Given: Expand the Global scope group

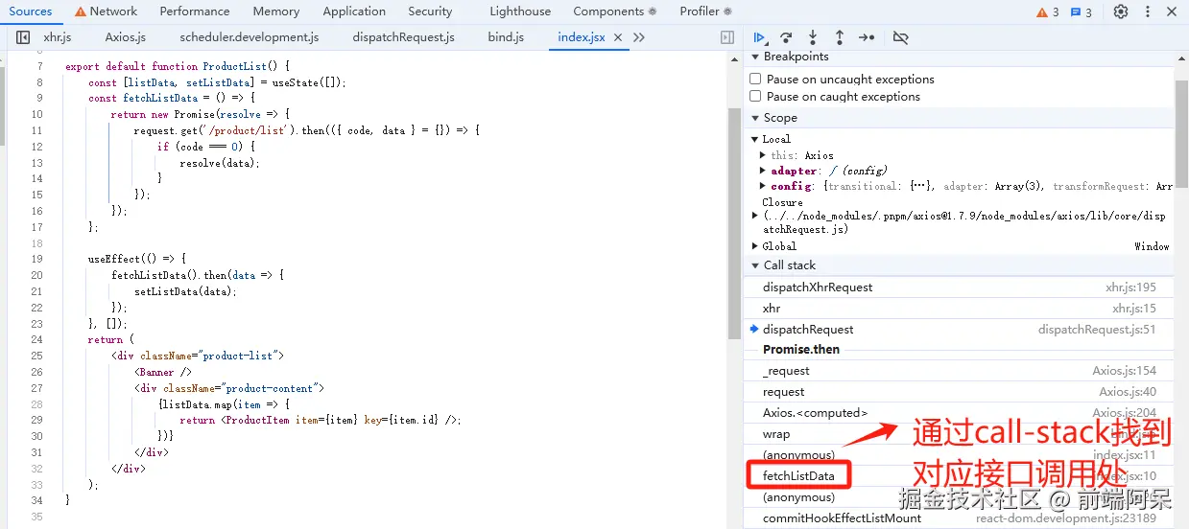Looking at the screenshot, I should [x=755, y=246].
